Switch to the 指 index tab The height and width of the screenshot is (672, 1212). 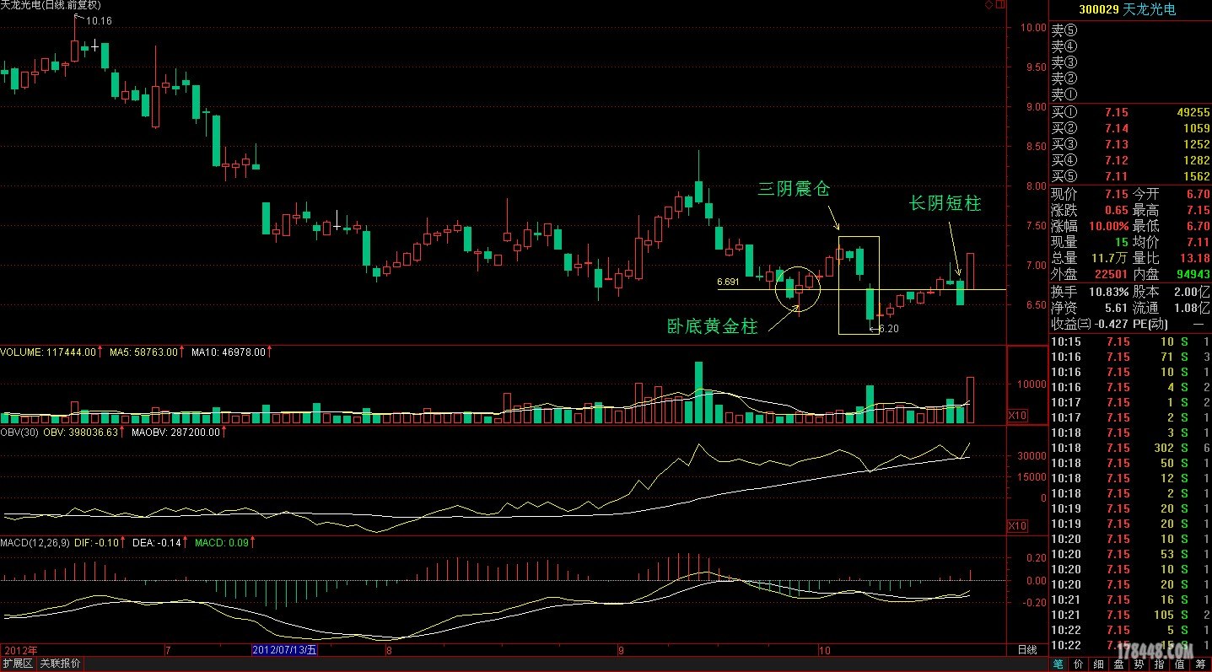click(1161, 664)
